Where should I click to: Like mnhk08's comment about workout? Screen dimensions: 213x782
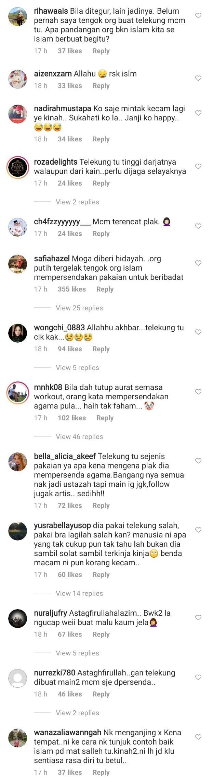click(198, 392)
